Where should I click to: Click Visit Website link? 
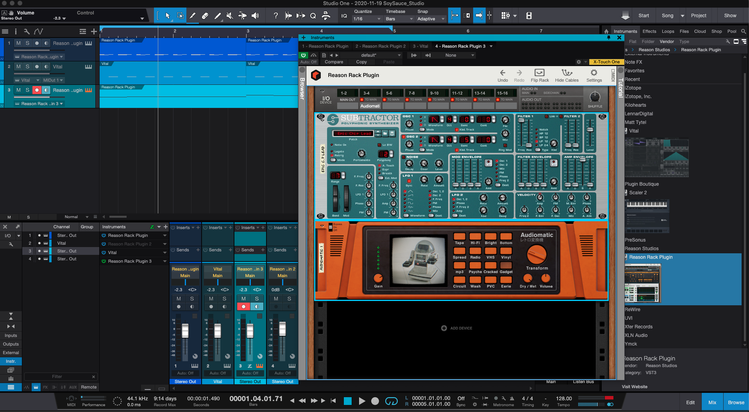pos(635,387)
